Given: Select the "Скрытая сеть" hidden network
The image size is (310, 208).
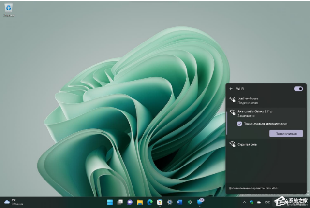Looking at the screenshot, I should pos(247,144).
